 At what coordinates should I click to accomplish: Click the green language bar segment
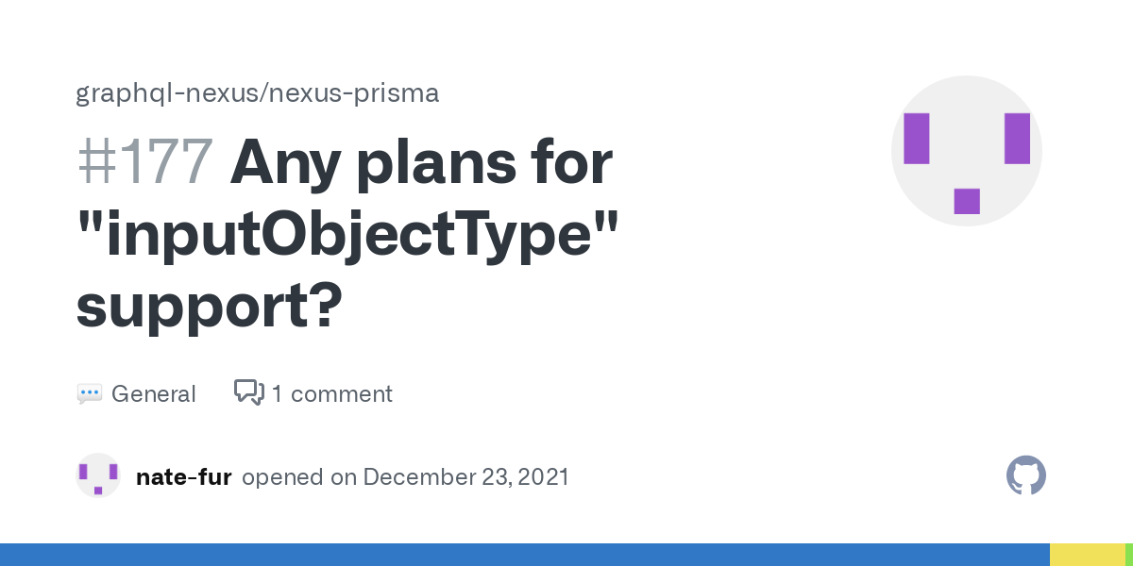click(1129, 555)
